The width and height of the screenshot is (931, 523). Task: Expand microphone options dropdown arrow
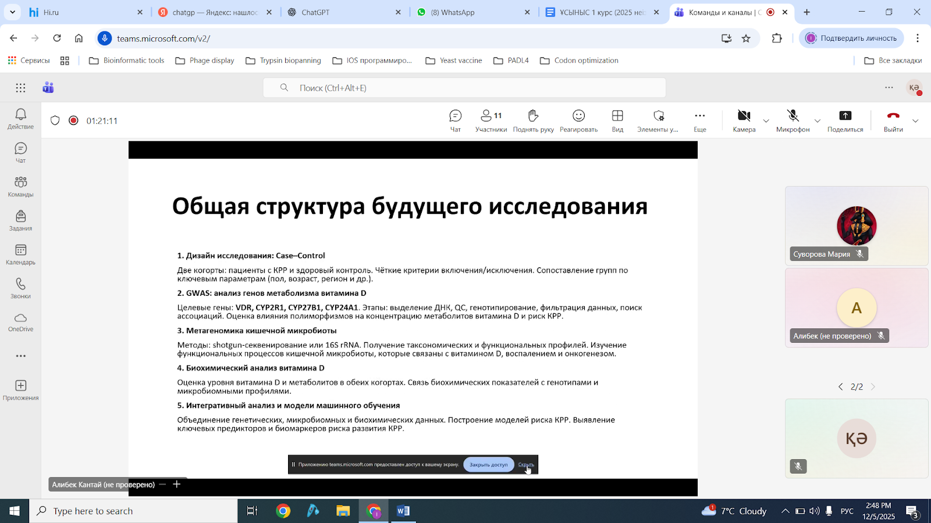point(818,121)
